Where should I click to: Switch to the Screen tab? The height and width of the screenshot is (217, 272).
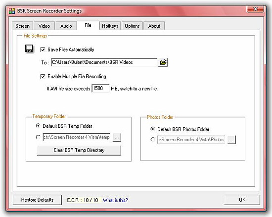[23, 26]
